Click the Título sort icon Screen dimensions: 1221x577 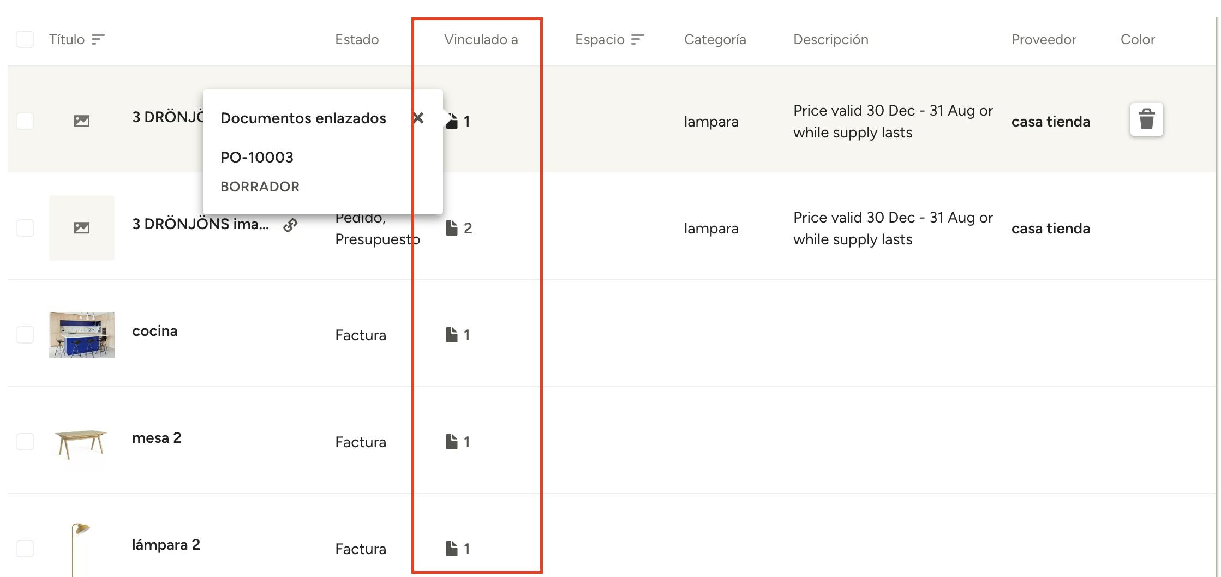click(x=98, y=39)
